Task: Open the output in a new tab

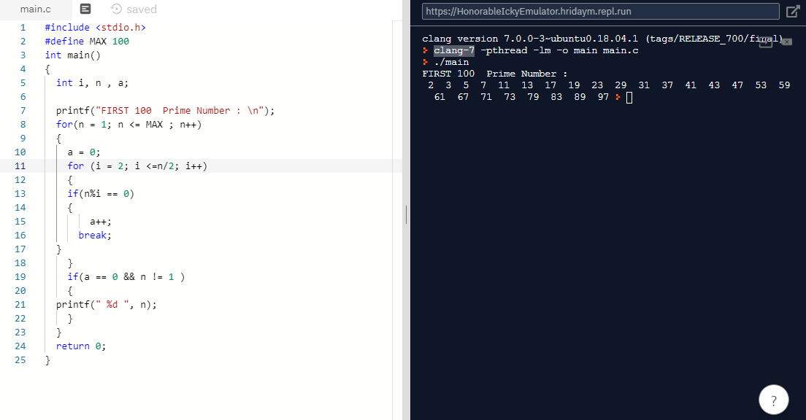Action: [x=793, y=11]
